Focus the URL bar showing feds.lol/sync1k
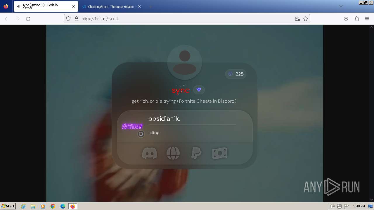This screenshot has width=374, height=210. pos(187,19)
